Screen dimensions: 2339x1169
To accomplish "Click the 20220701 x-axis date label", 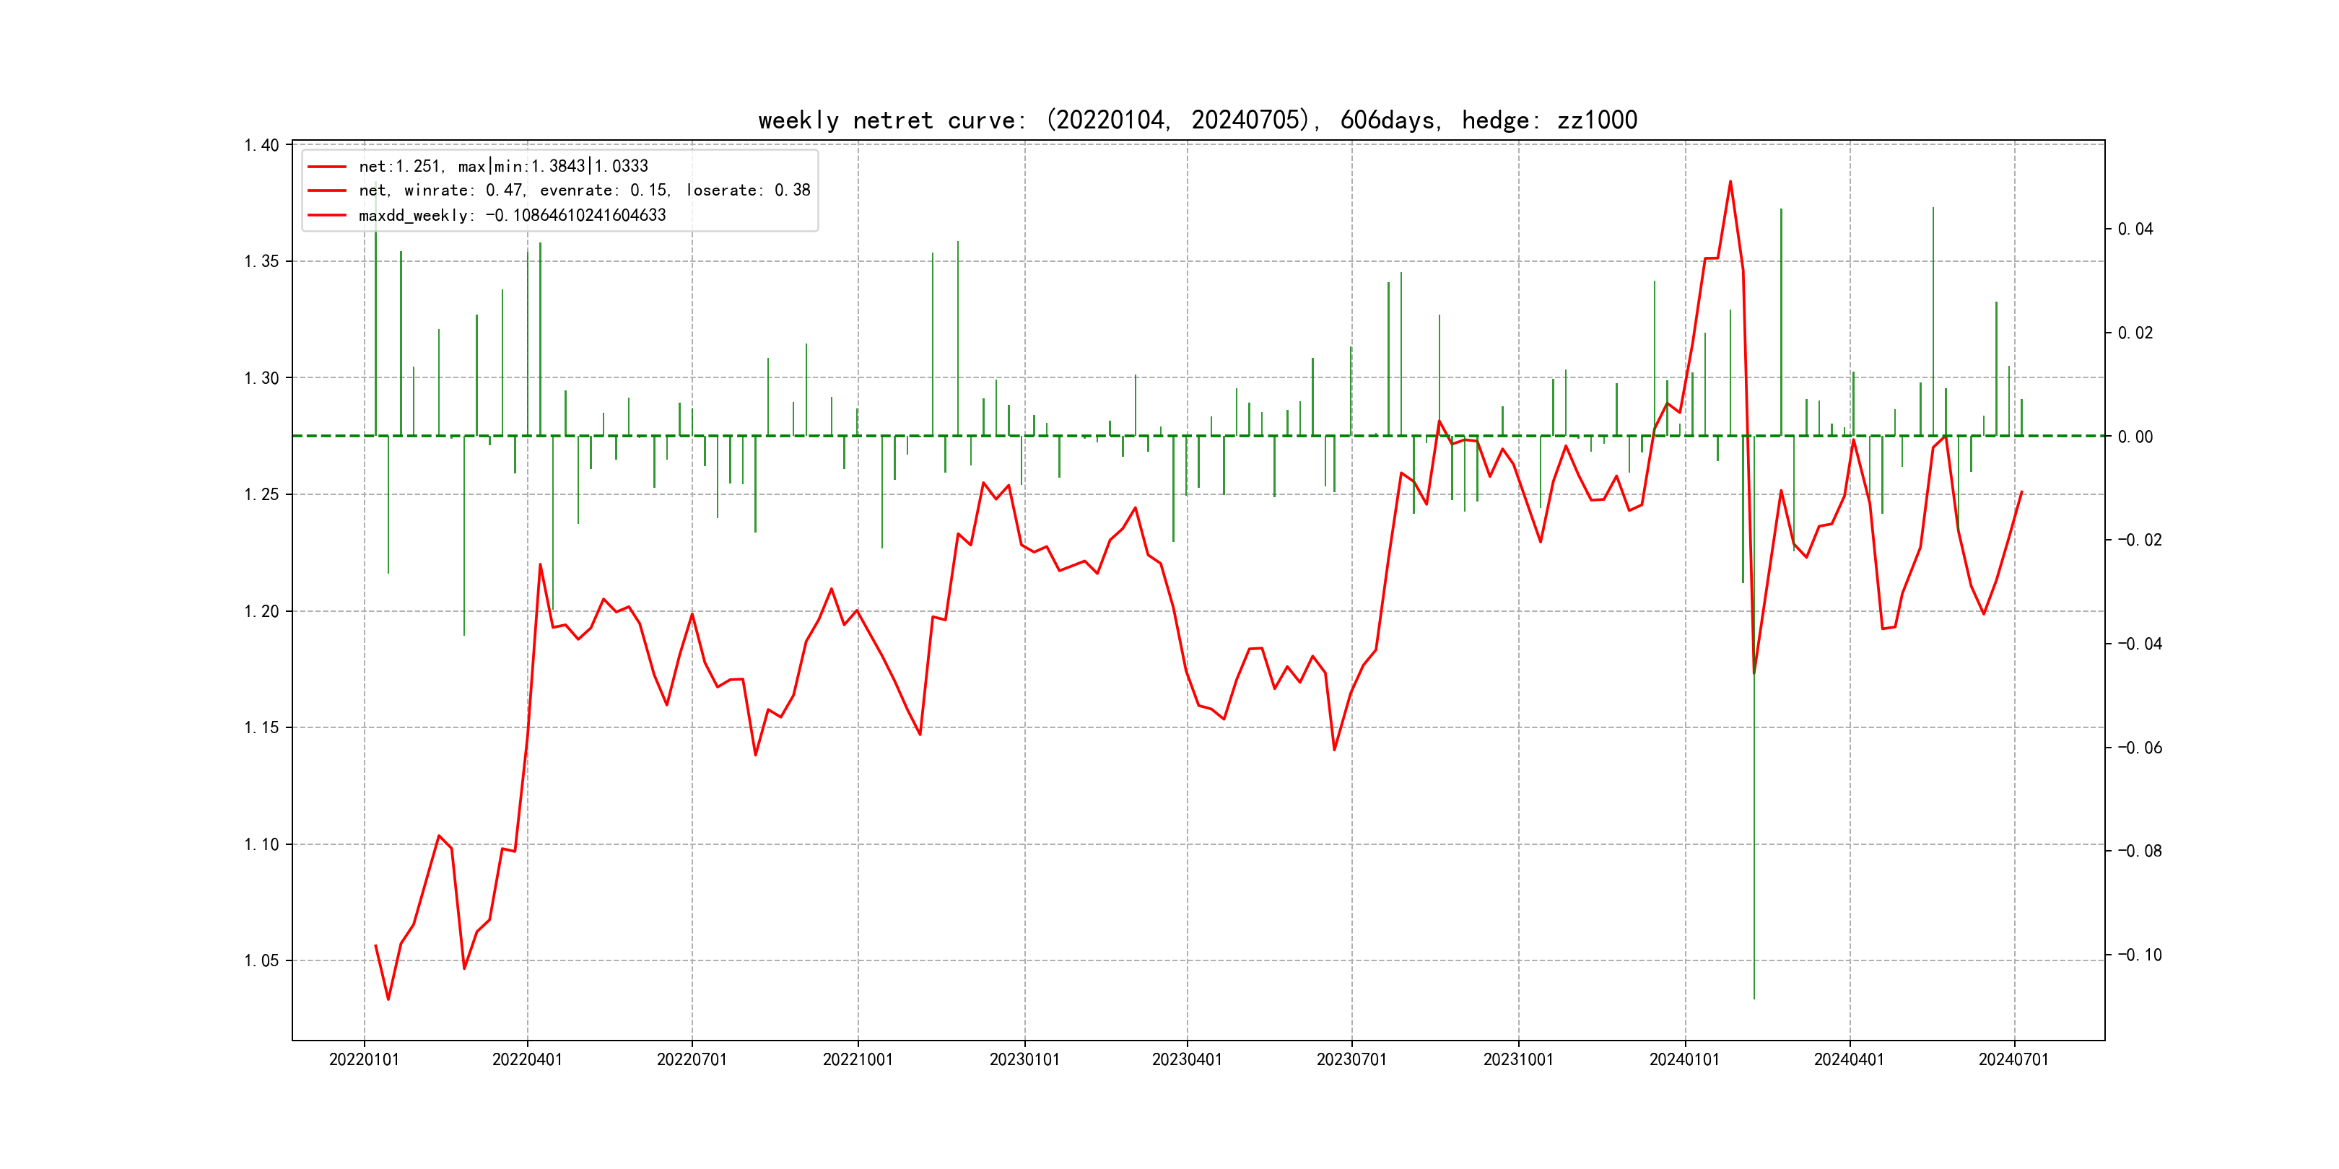I will point(692,1059).
